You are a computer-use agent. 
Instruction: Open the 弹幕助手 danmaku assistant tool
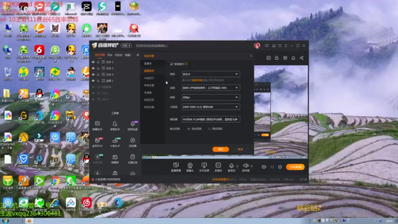click(97, 126)
